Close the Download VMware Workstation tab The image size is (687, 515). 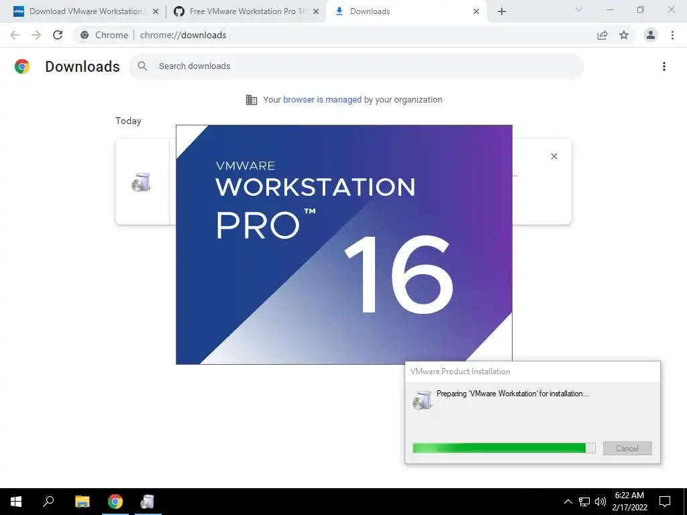(x=155, y=11)
